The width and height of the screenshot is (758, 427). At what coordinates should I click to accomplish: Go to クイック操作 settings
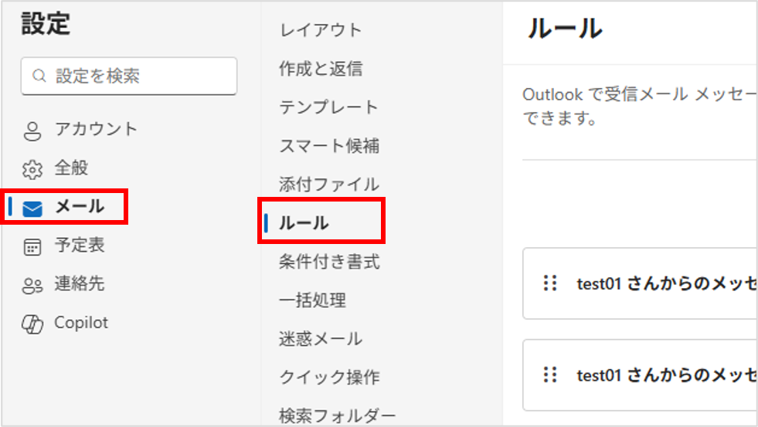329,378
